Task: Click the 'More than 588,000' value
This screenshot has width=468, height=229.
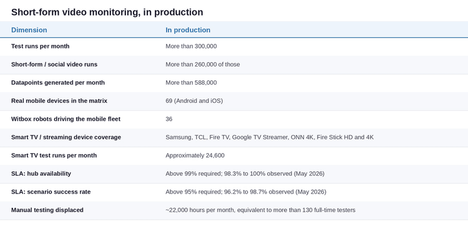Action: [192, 83]
